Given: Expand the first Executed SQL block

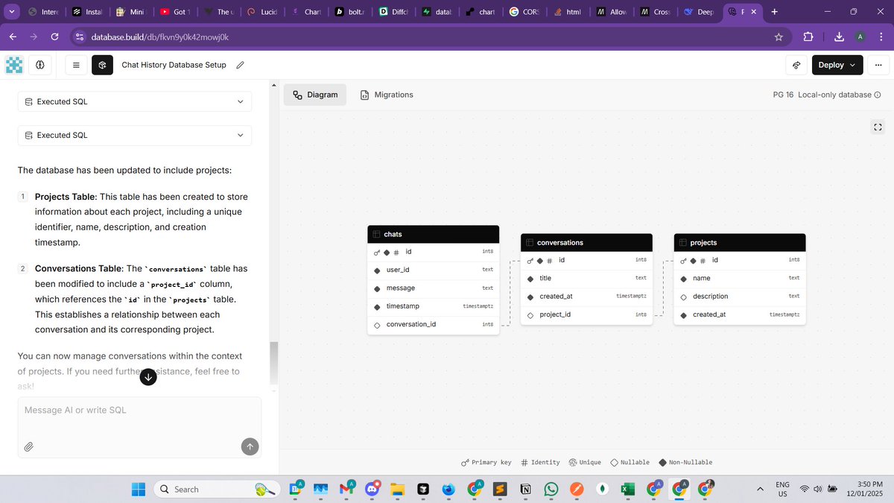Looking at the screenshot, I should pyautogui.click(x=135, y=101).
